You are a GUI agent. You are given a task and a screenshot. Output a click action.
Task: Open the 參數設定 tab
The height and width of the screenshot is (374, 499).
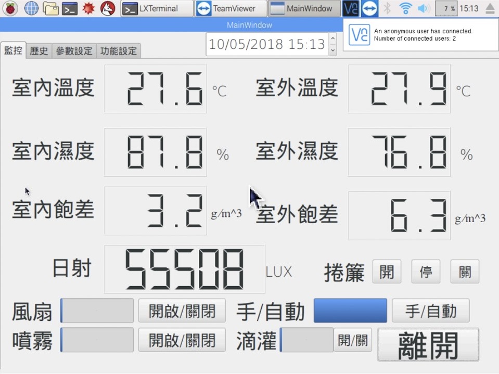pyautogui.click(x=74, y=50)
